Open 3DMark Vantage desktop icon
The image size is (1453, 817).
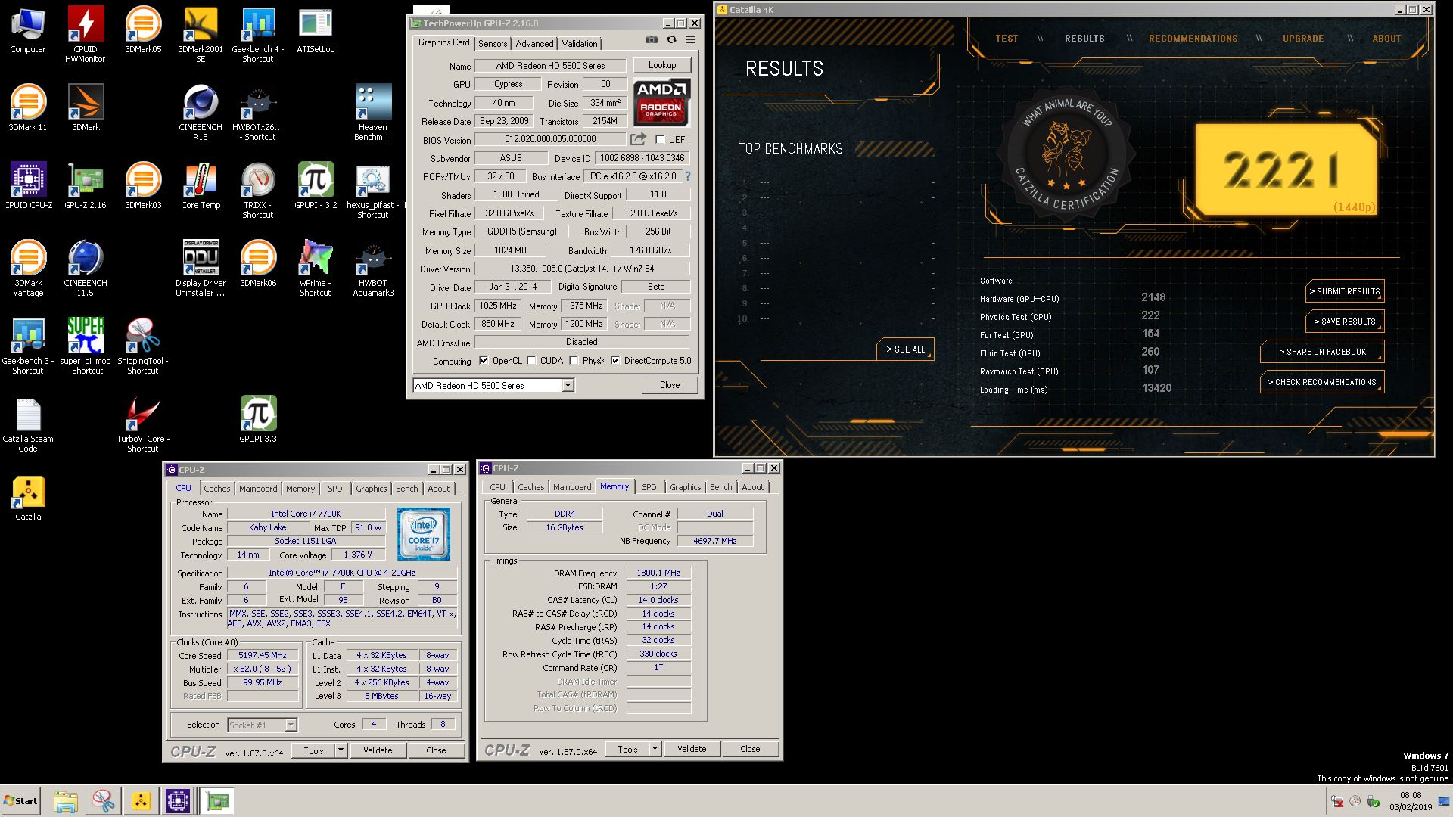tap(28, 267)
